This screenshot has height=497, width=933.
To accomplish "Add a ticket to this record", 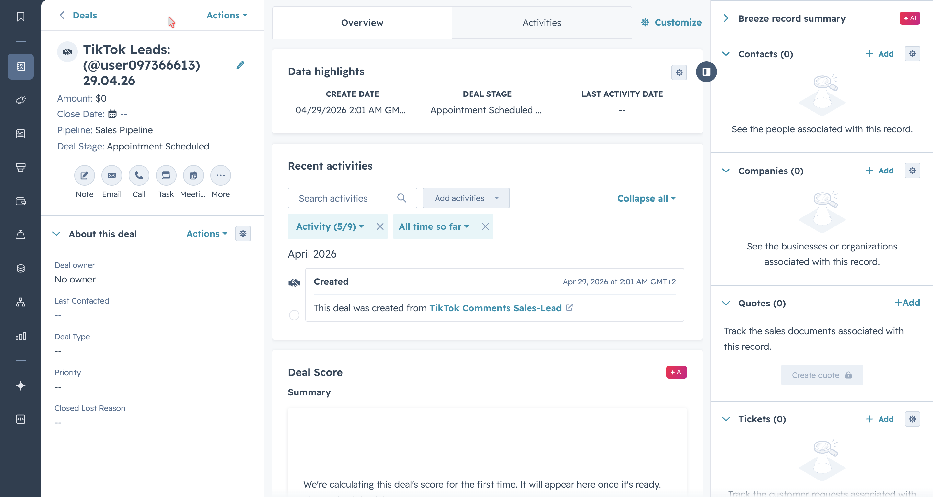I will pos(880,419).
